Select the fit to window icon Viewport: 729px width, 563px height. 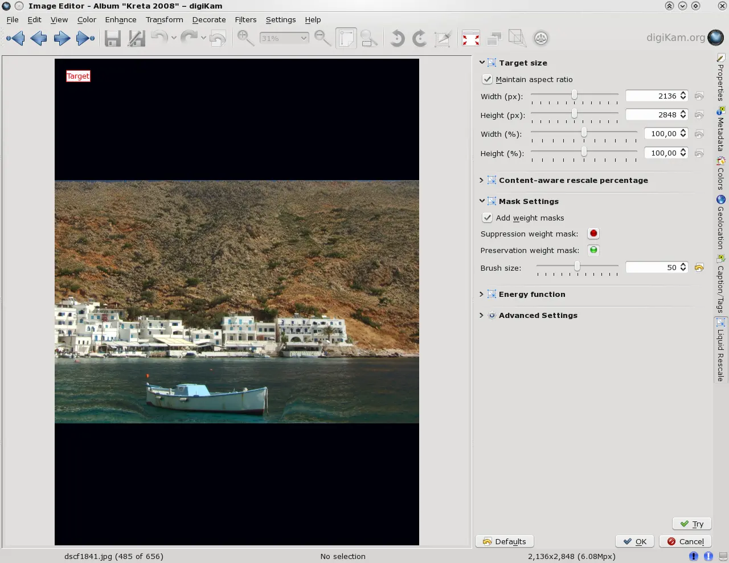pyautogui.click(x=346, y=38)
